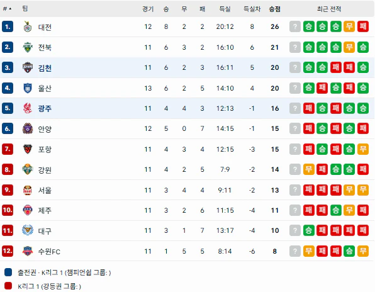The height and width of the screenshot is (292, 375).
Task: Click 전북's orange 무 result badge
Action: click(349, 47)
